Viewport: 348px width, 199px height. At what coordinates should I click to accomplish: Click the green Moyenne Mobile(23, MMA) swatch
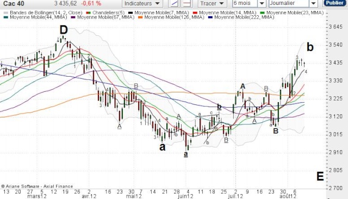262,13
